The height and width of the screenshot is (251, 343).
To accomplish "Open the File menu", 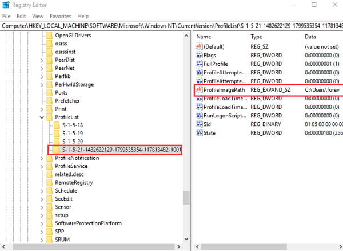I will coord(7,16).
